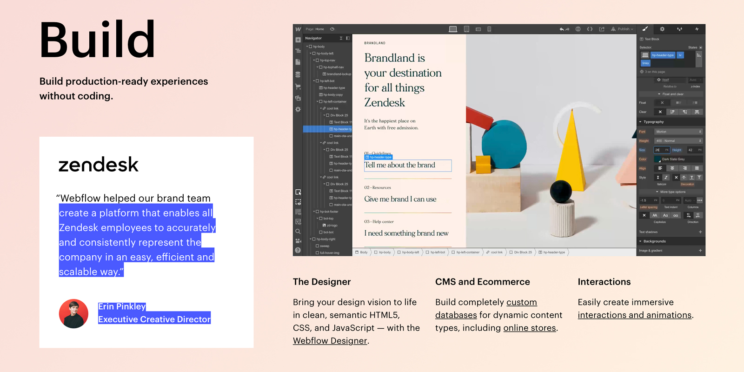
Task: Click 'Tell me about the brand' text block
Action: click(x=407, y=166)
